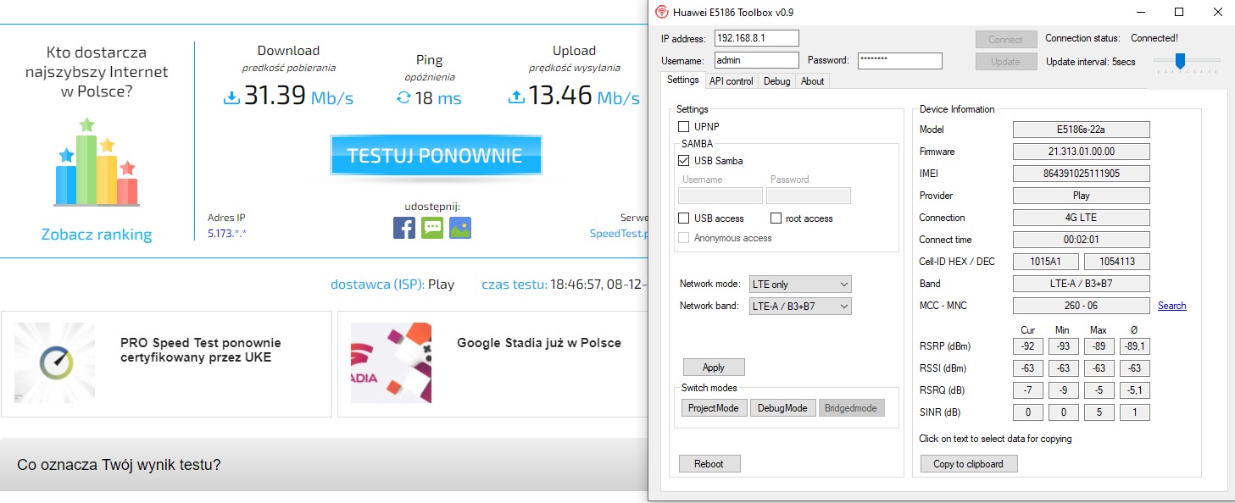
Task: Open the About tab
Action: tap(812, 81)
